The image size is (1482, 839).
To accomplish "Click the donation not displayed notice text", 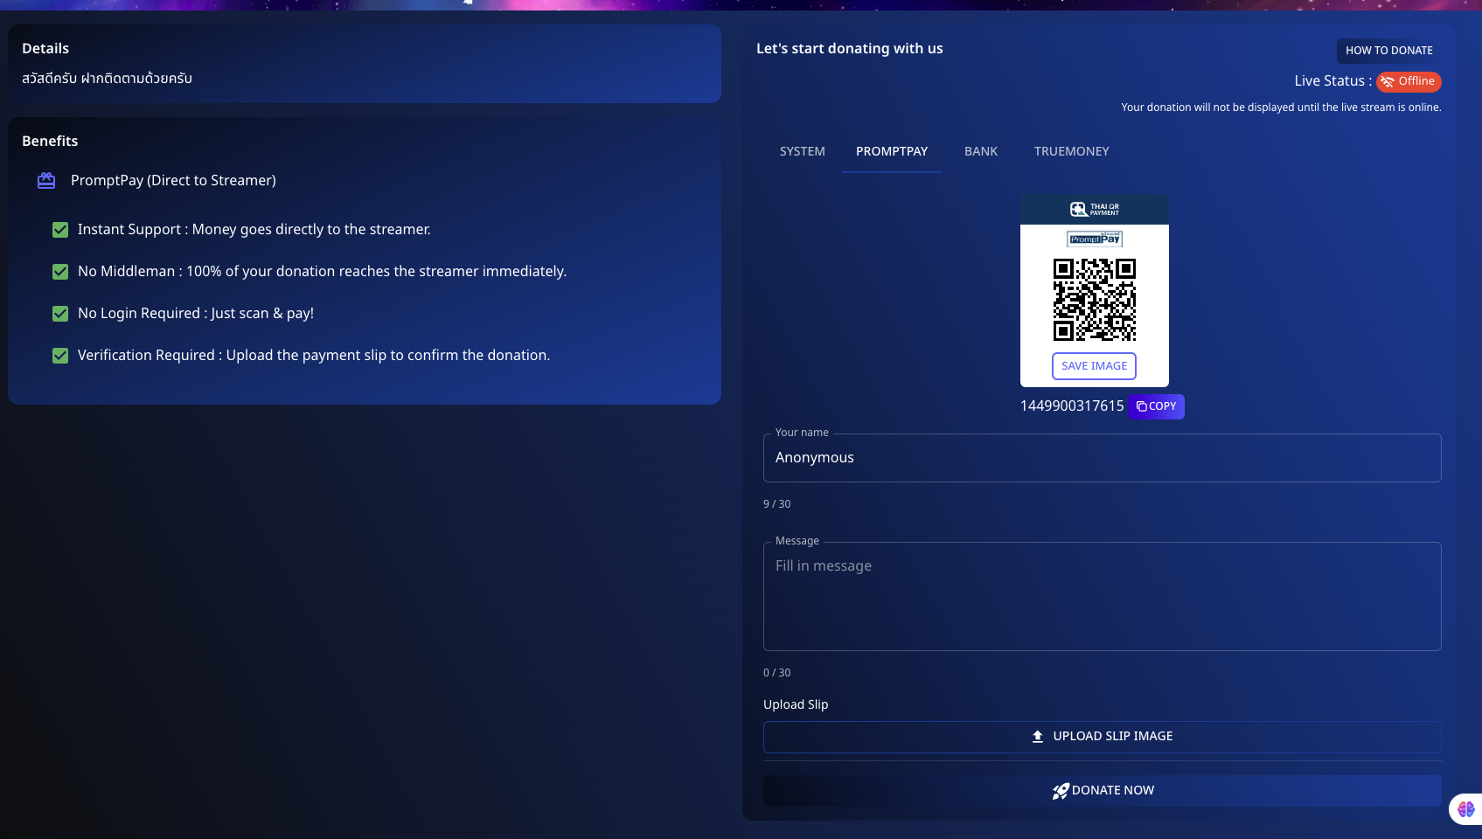I will pos(1281,107).
